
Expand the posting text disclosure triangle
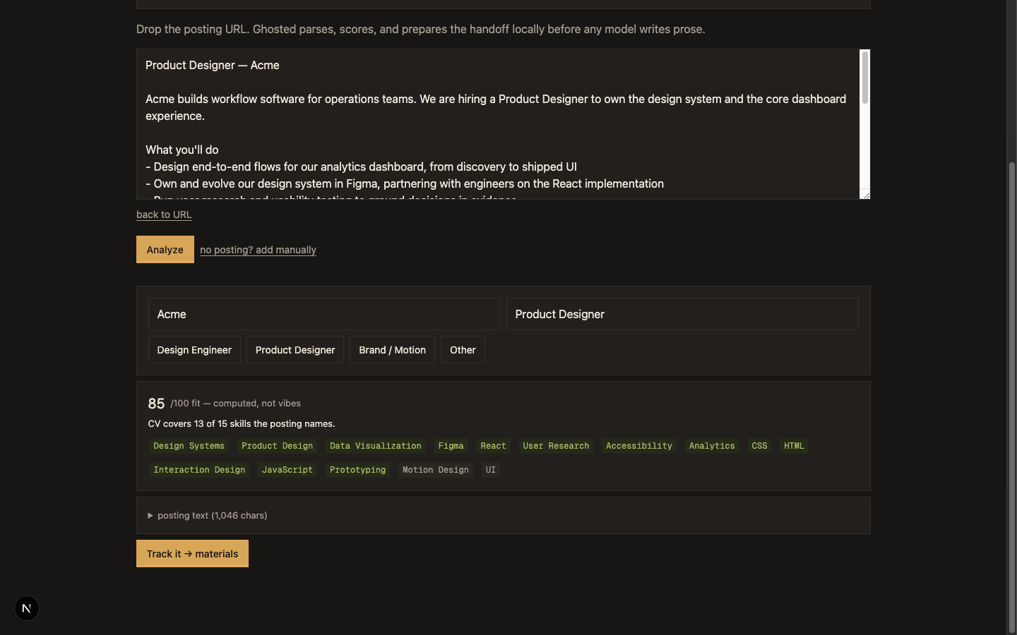click(x=150, y=516)
